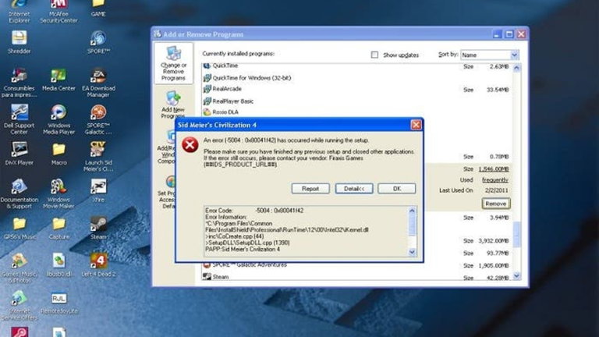
Task: Collapse the Details section of error dialog
Action: [x=354, y=189]
